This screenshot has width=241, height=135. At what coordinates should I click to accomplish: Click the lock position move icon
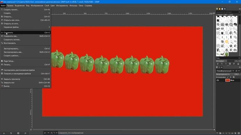pyautogui.click(x=230, y=77)
